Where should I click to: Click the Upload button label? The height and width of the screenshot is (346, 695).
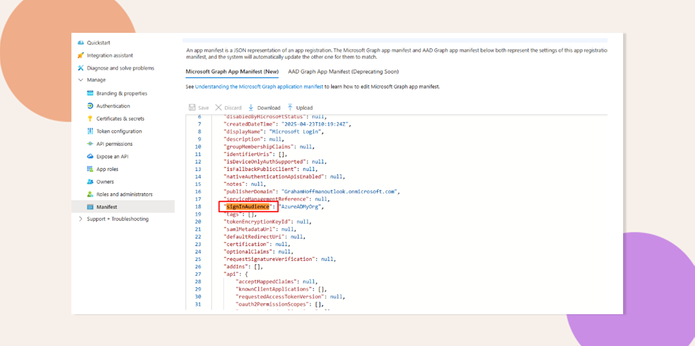pos(304,108)
